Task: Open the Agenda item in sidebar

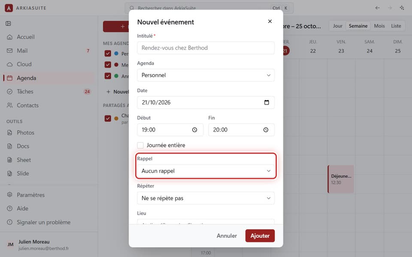Action: [x=48, y=78]
